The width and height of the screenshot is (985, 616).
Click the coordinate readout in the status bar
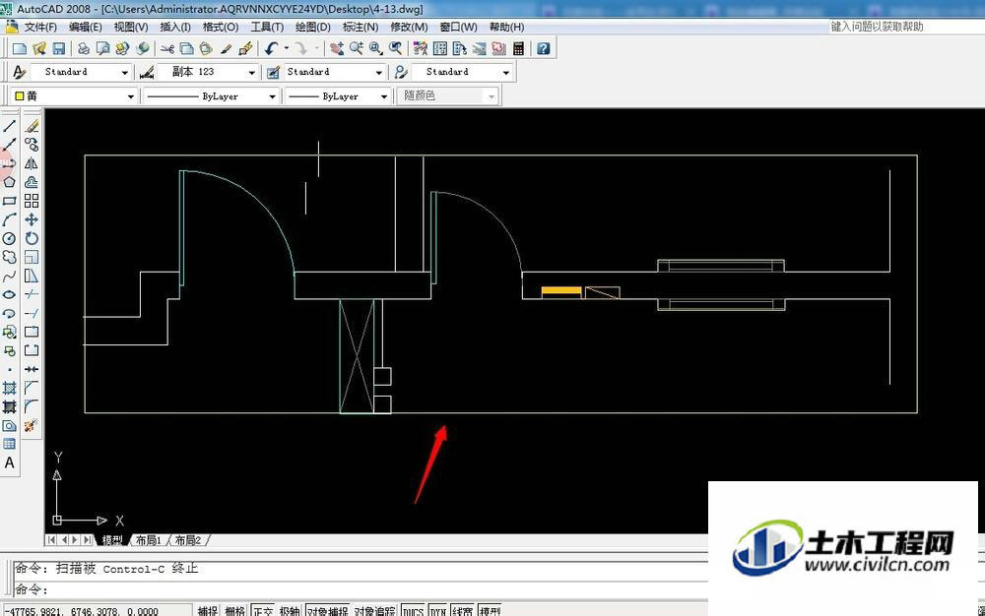tap(98, 610)
